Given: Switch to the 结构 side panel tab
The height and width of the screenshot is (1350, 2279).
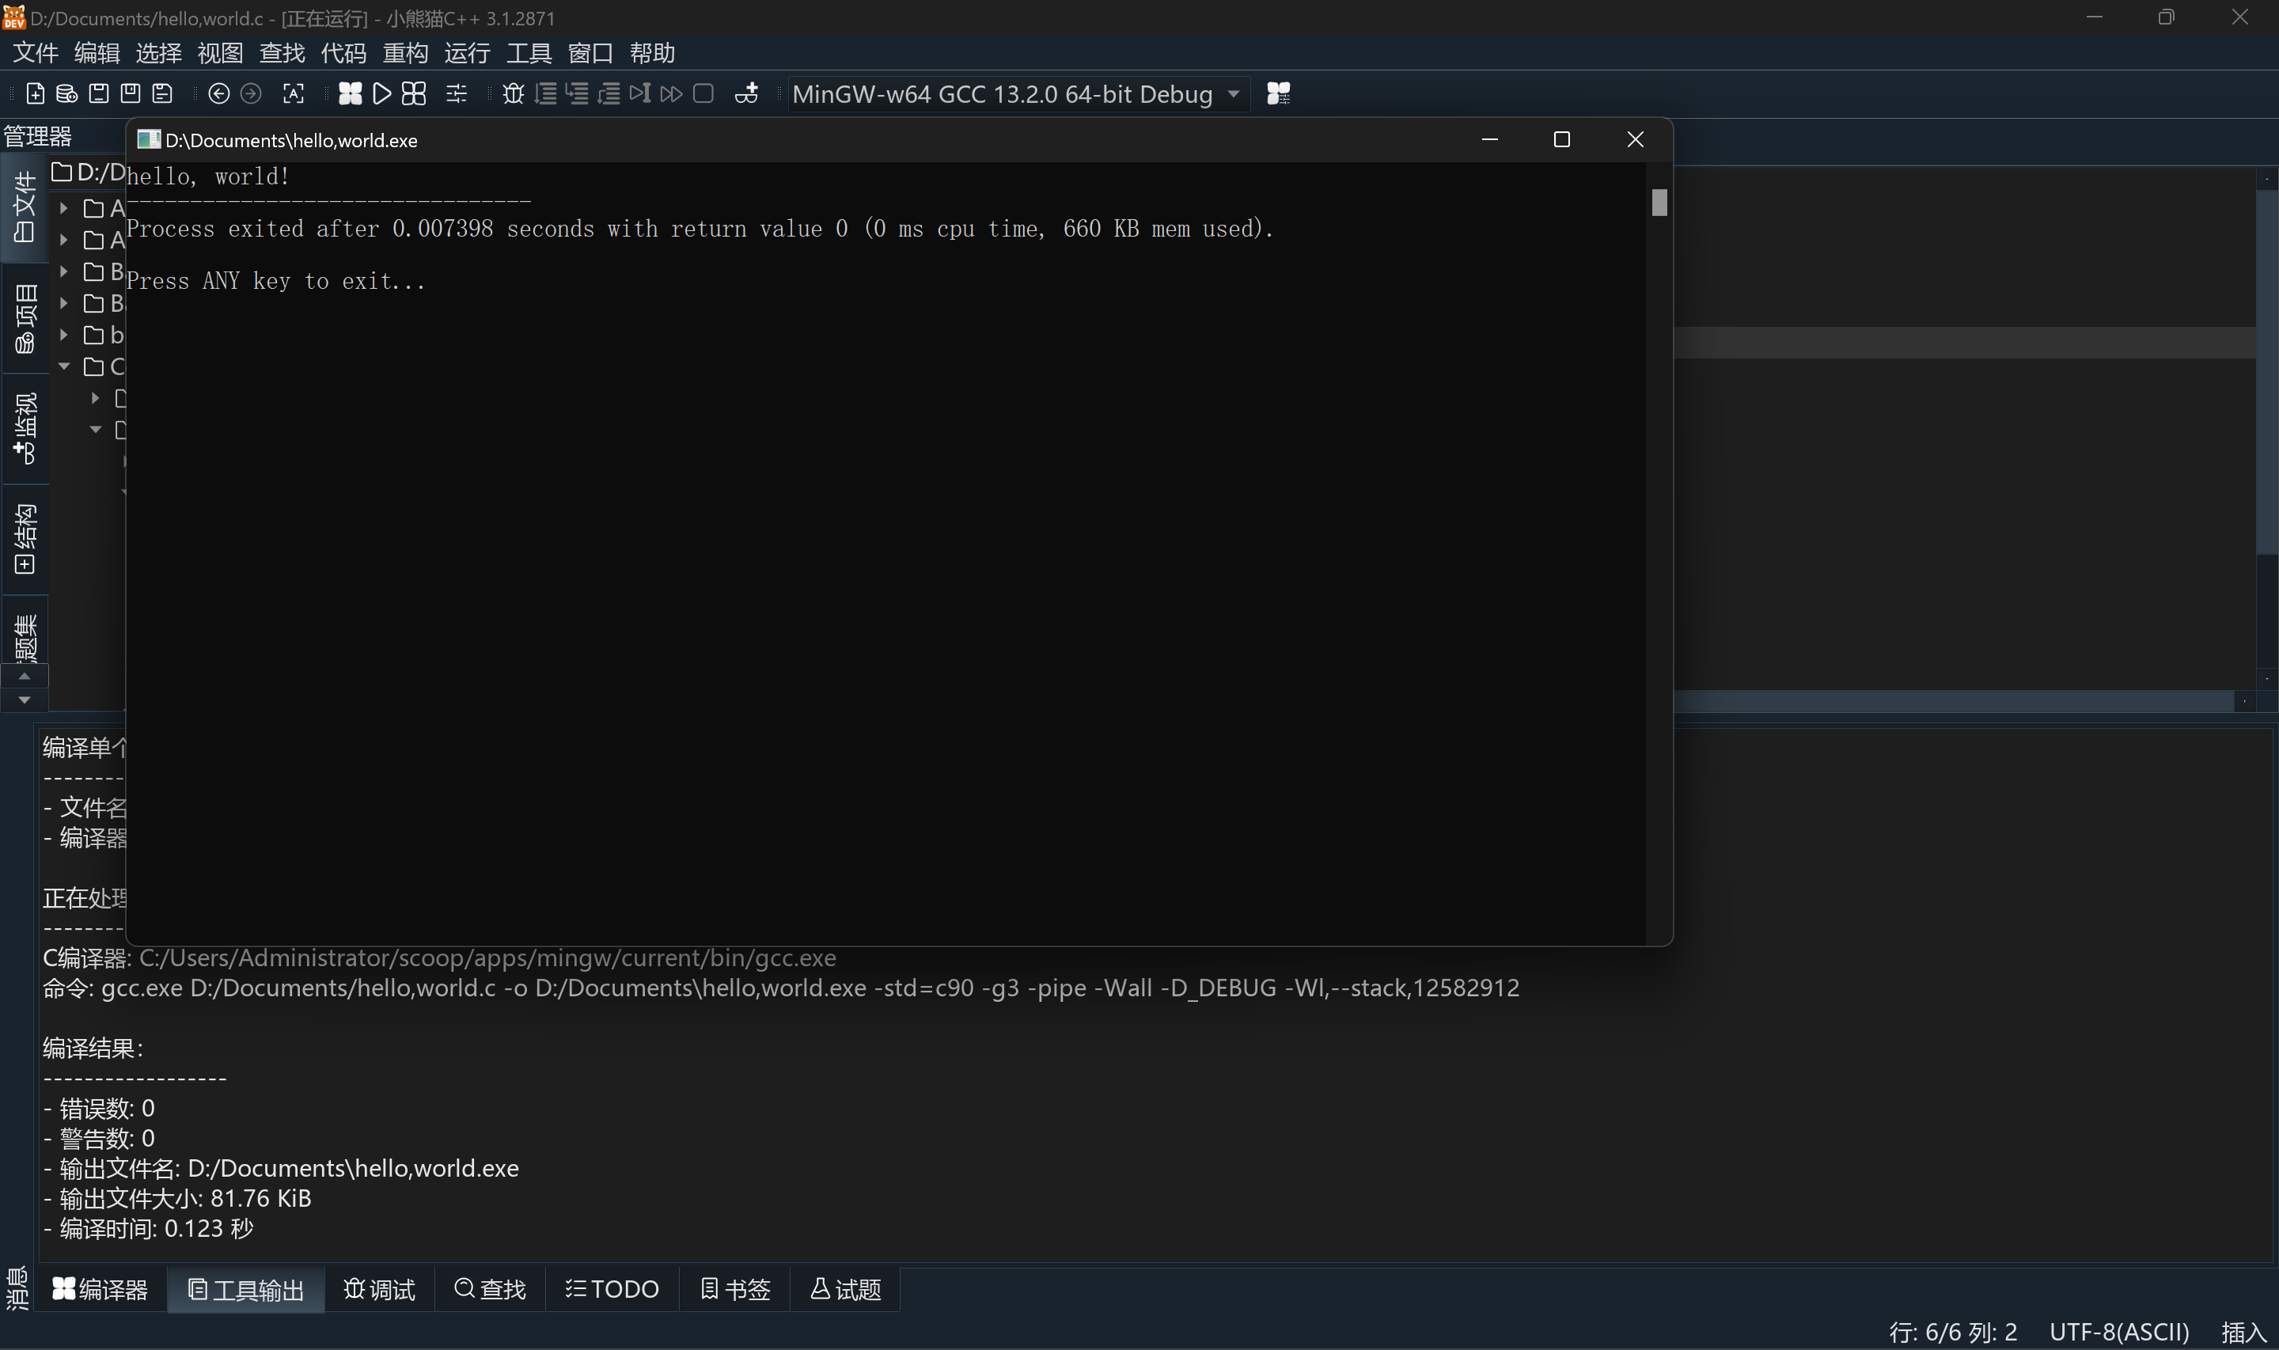Looking at the screenshot, I should coord(25,540).
